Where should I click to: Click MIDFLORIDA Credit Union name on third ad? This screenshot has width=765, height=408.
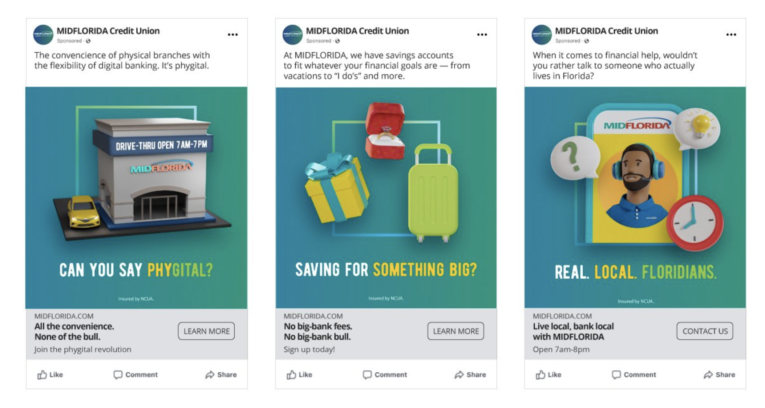click(606, 31)
